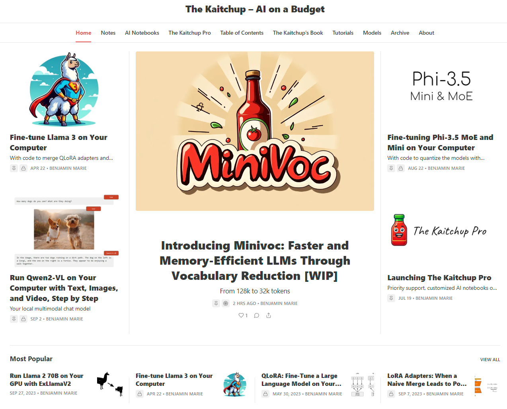Open the Archive tab

pos(400,33)
